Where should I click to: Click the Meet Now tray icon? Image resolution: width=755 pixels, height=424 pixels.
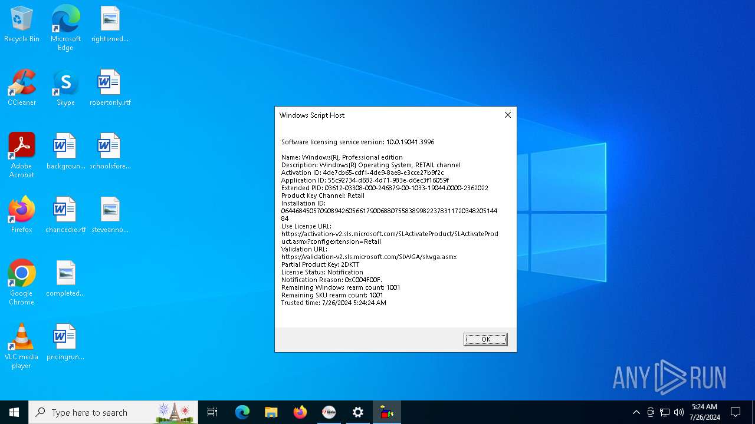coord(651,412)
